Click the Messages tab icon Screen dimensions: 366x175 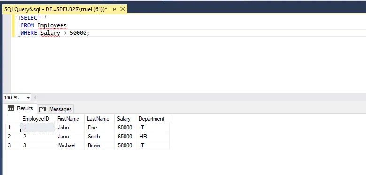[43, 109]
